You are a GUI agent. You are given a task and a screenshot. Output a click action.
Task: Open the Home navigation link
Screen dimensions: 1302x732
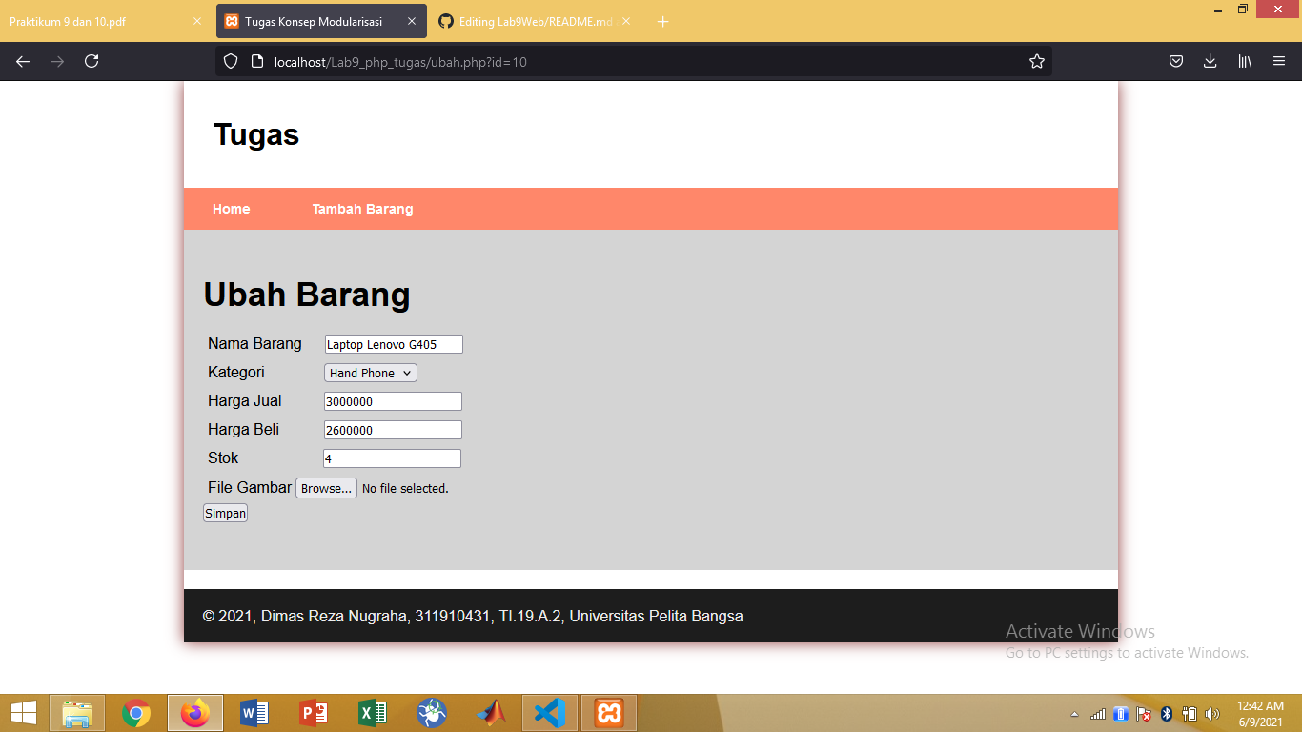(x=232, y=209)
